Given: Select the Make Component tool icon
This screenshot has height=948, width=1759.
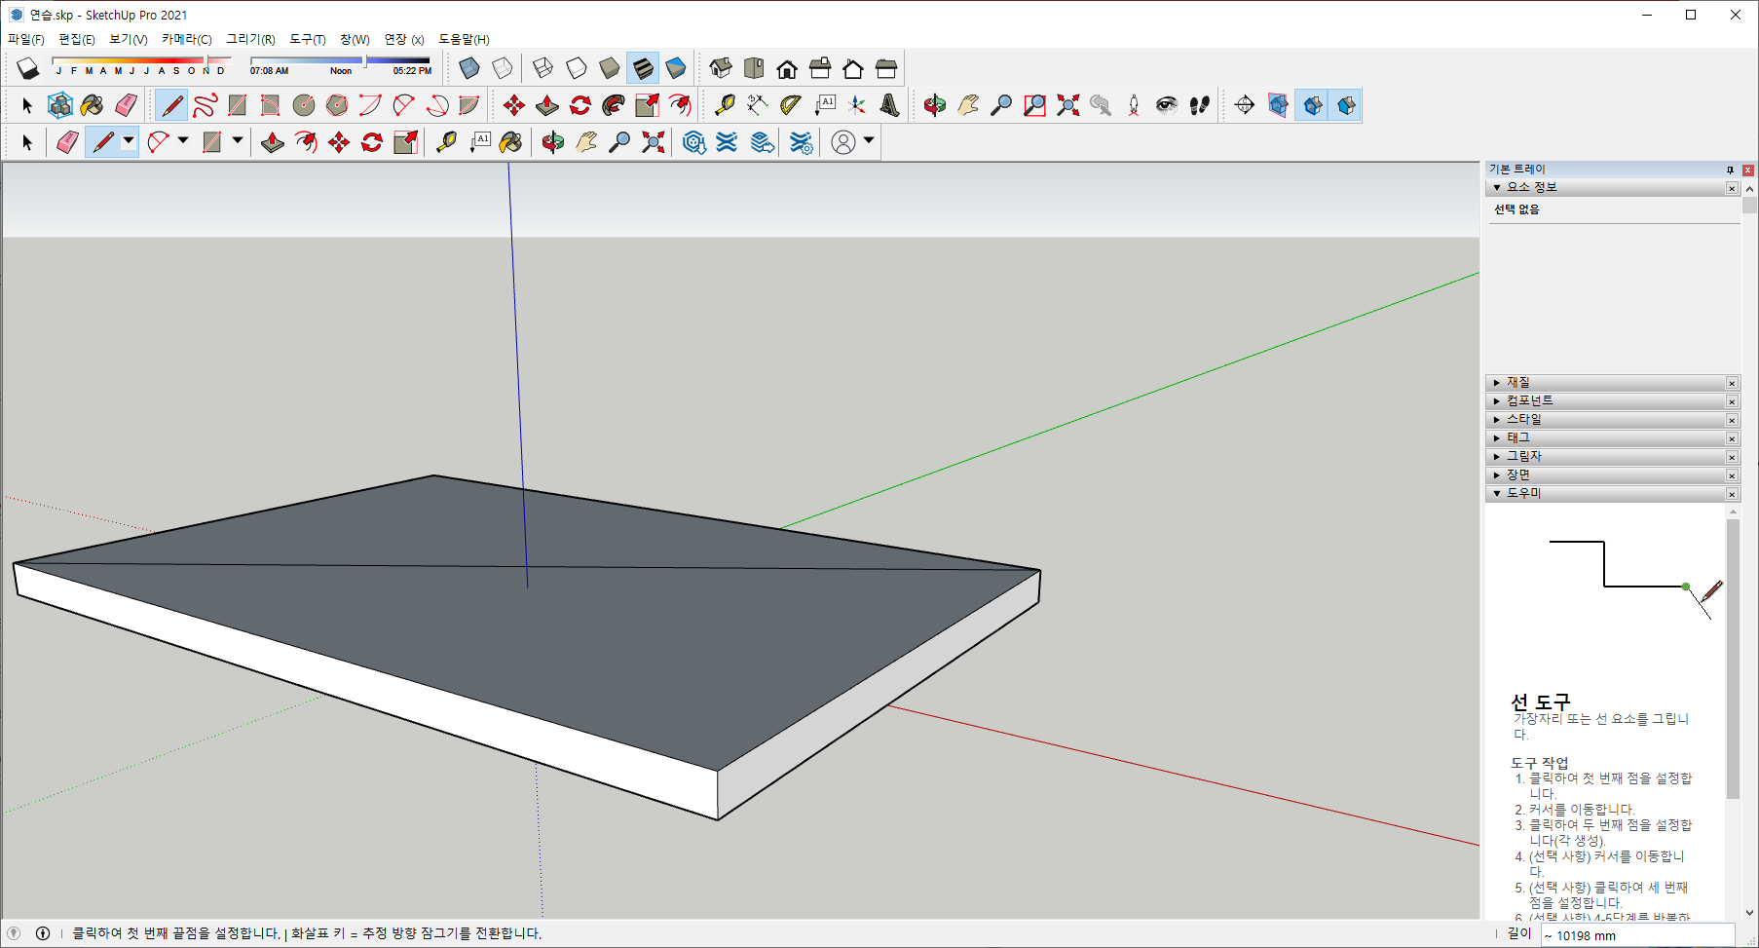Looking at the screenshot, I should [60, 105].
